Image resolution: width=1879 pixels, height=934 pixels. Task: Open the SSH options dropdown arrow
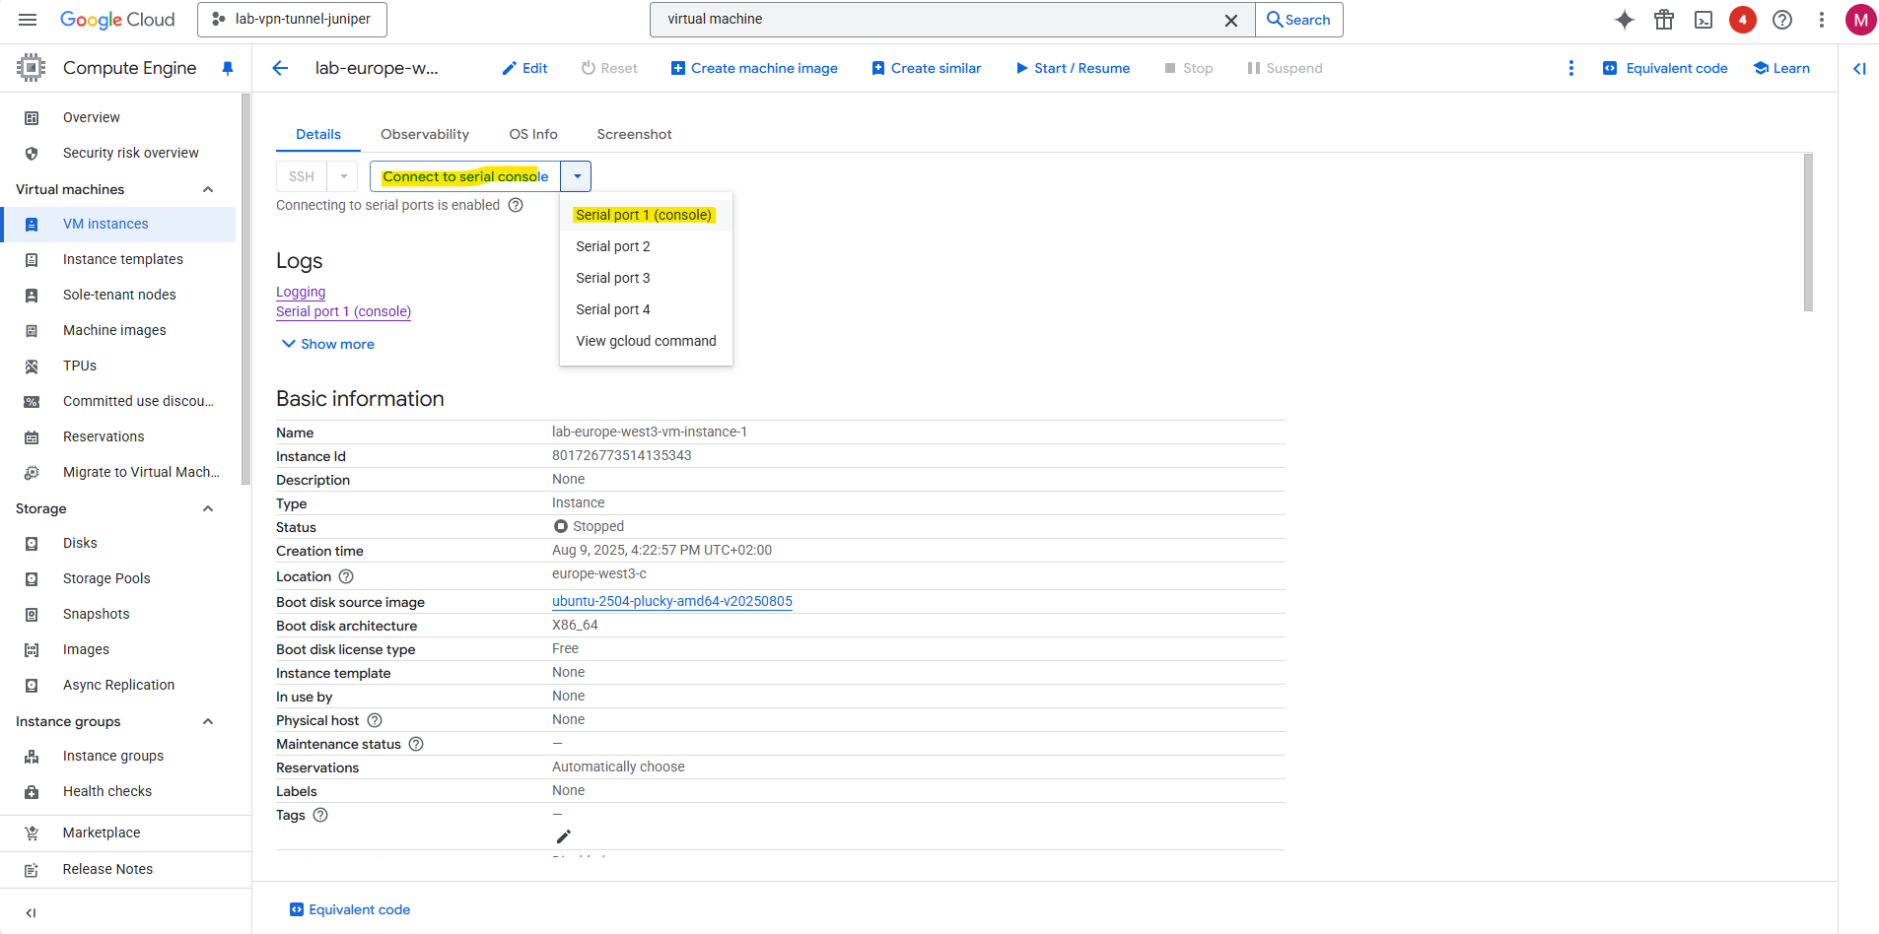point(343,176)
